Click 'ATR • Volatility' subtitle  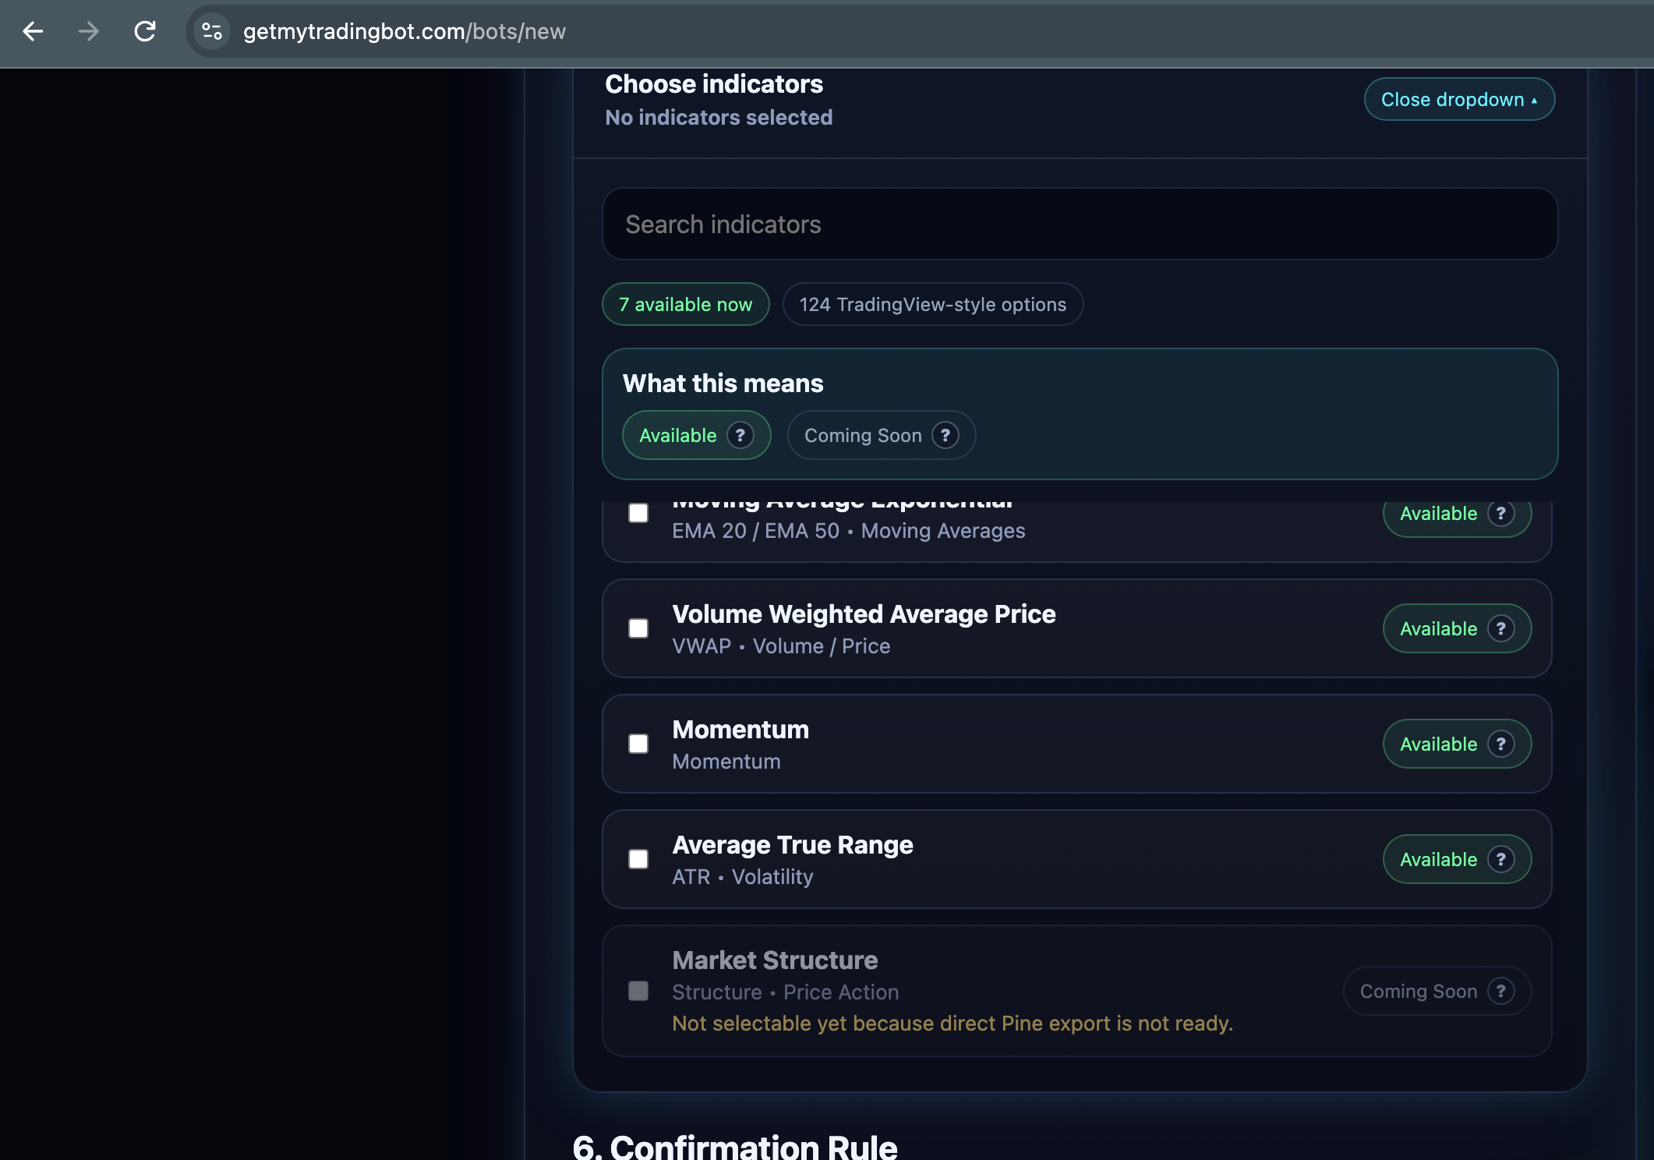tap(743, 877)
